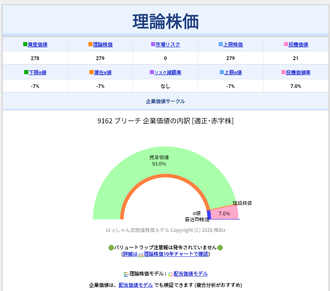330x291 pixels.
Task: Click the orange inner arc of the chart
Action: click(x=165, y=176)
